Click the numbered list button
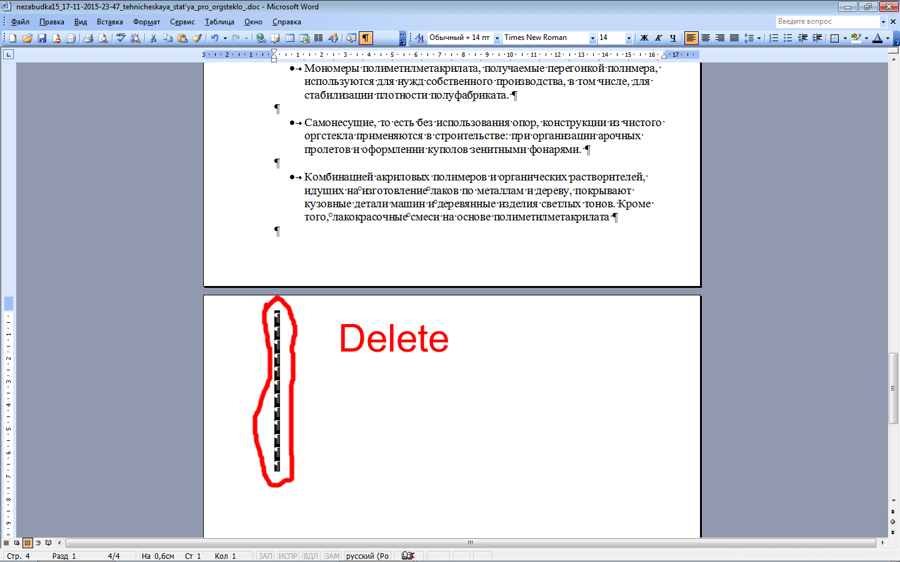Viewport: 900px width, 562px height. click(774, 38)
